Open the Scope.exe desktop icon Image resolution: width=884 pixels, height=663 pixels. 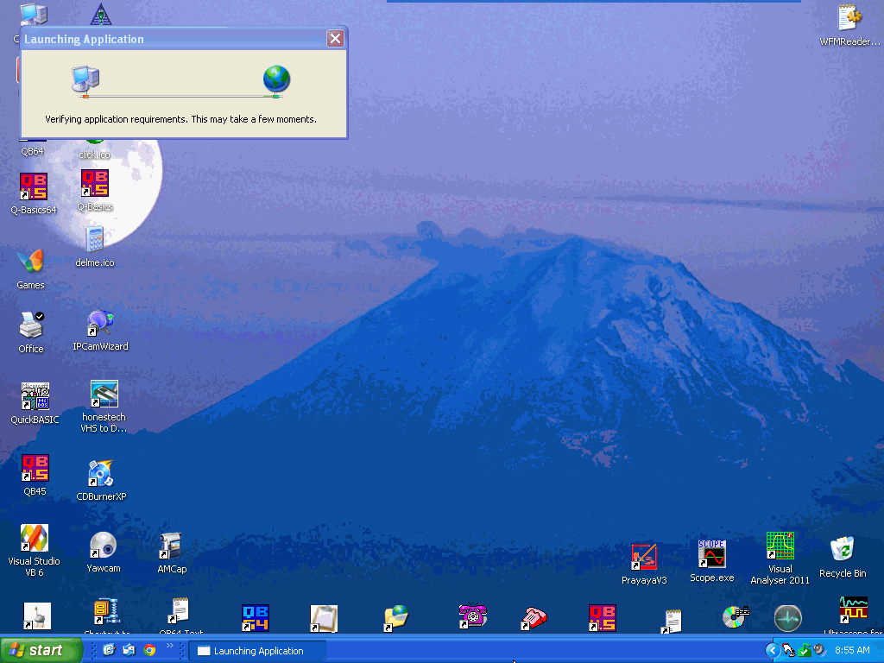pyautogui.click(x=711, y=555)
